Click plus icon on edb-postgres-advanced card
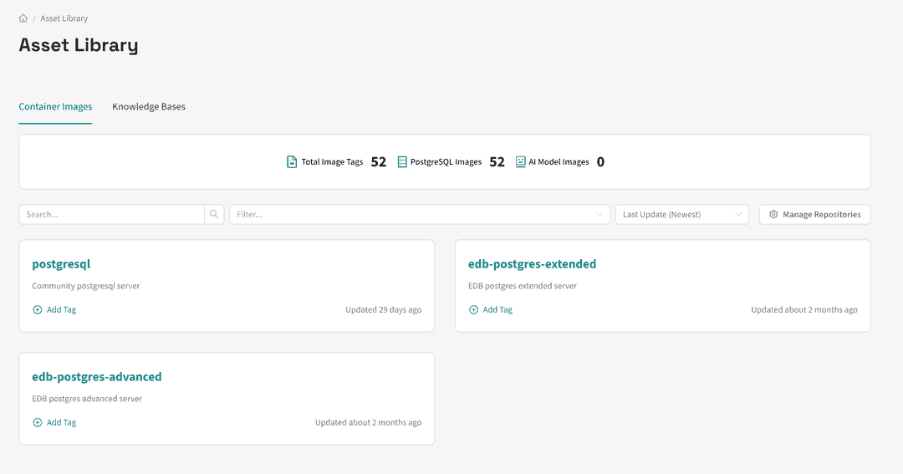903x474 pixels. click(38, 423)
